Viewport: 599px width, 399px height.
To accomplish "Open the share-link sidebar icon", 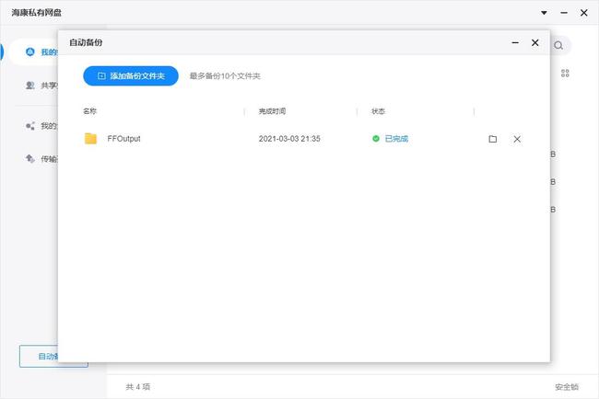I will coord(29,126).
